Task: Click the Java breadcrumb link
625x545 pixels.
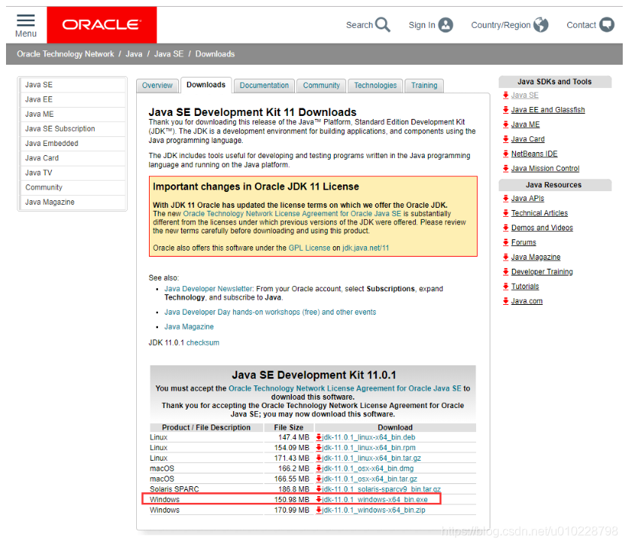Action: click(134, 54)
